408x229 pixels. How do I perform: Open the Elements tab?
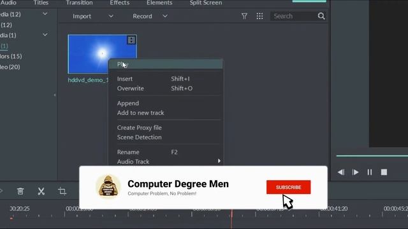(159, 3)
